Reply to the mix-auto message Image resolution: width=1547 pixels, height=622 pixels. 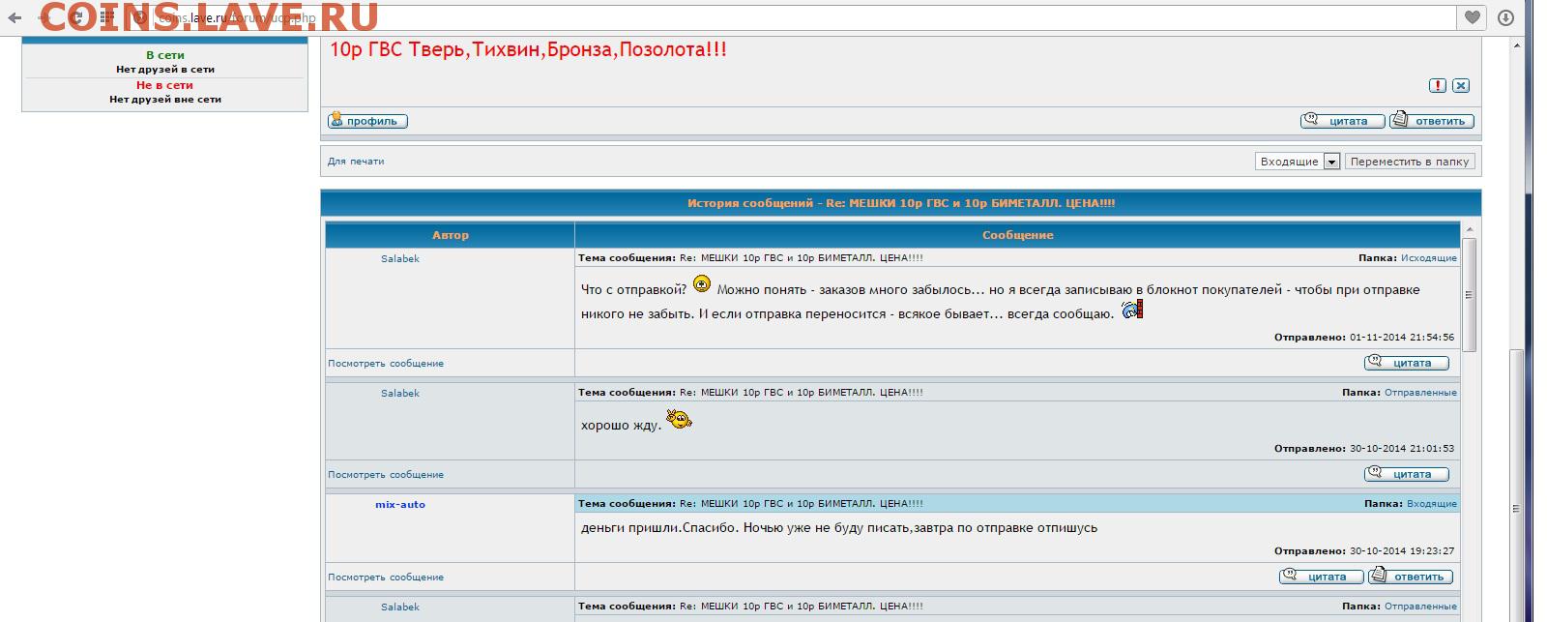[1411, 577]
